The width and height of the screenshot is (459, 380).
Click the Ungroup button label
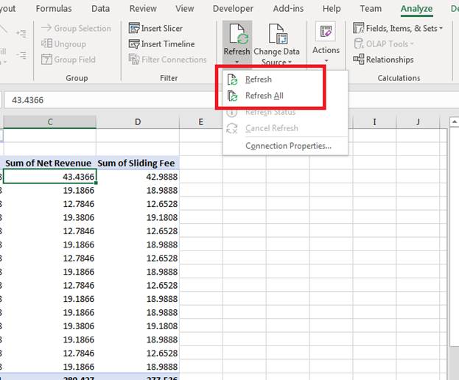pos(70,44)
